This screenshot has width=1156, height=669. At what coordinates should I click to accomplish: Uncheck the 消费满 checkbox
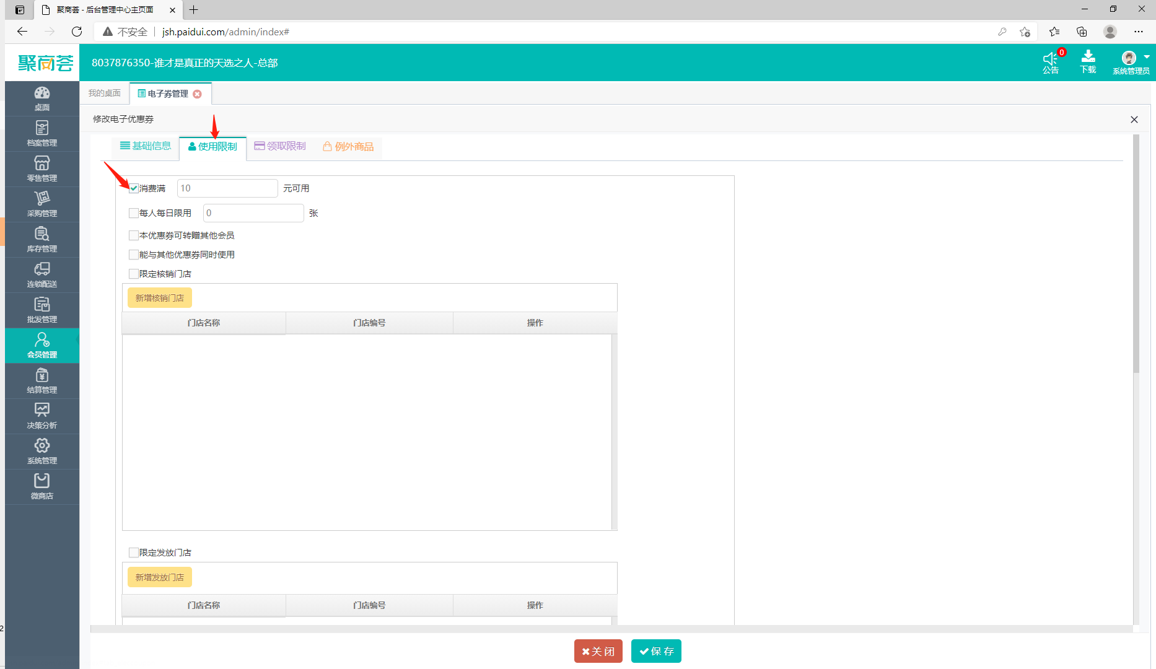pos(134,188)
